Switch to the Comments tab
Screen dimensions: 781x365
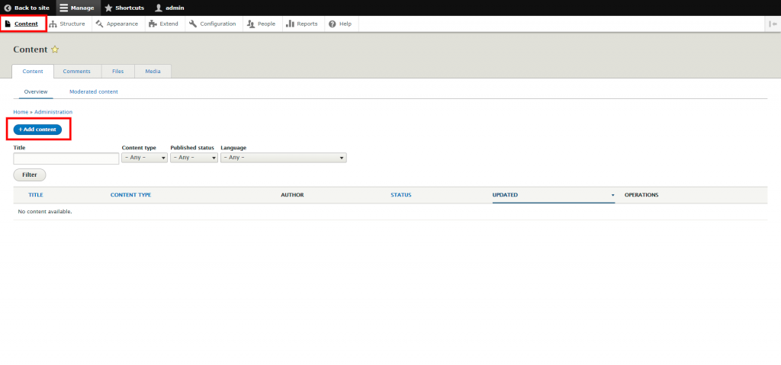[x=76, y=71]
